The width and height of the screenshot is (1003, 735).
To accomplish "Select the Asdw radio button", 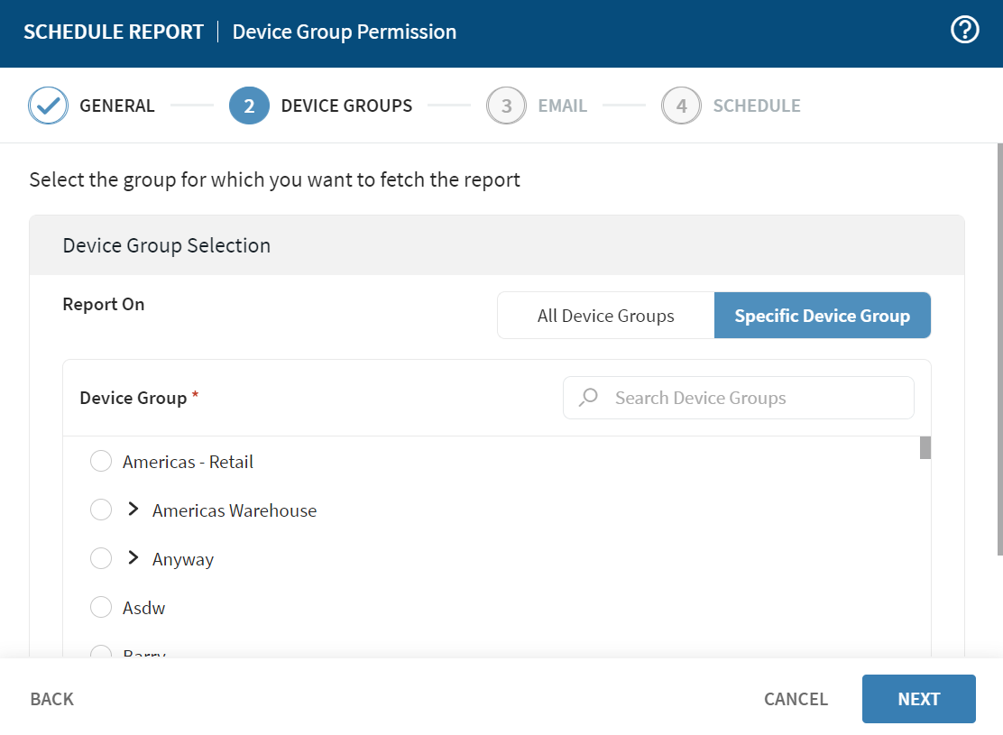I will coord(101,608).
